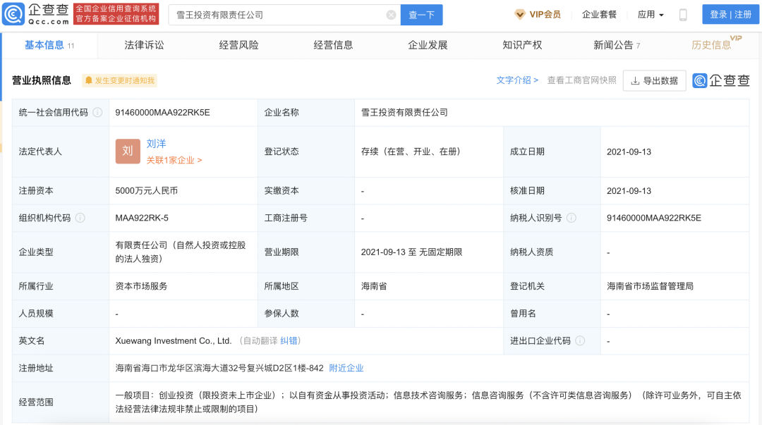Select 成立日期 value 2021-09-13
Image resolution: width=762 pixels, height=425 pixels.
pyautogui.click(x=629, y=152)
